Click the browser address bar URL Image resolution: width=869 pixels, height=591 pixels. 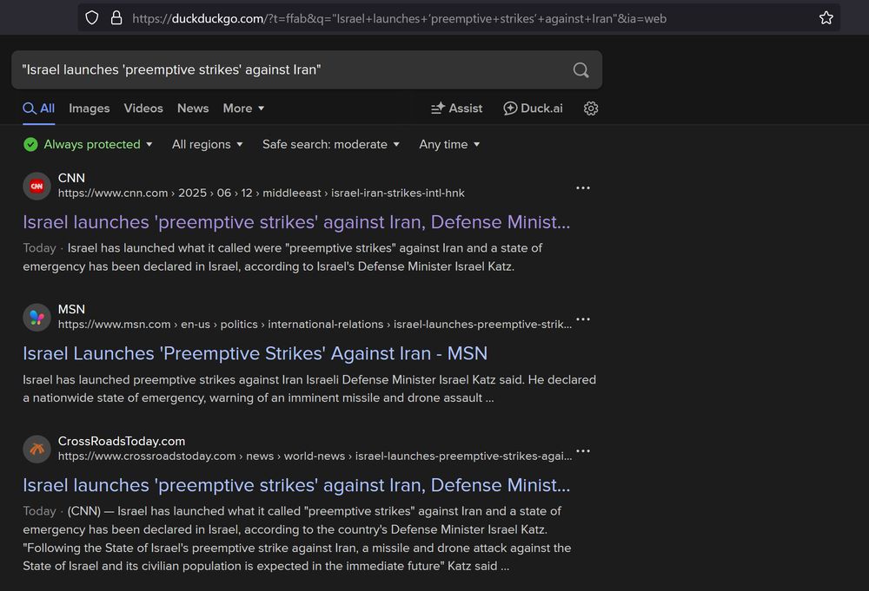(x=399, y=19)
